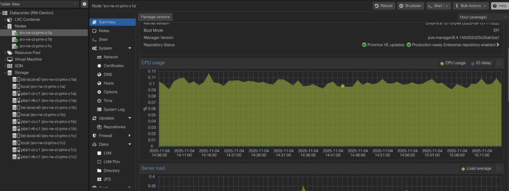Click the SDN grid icon

coord(9,66)
